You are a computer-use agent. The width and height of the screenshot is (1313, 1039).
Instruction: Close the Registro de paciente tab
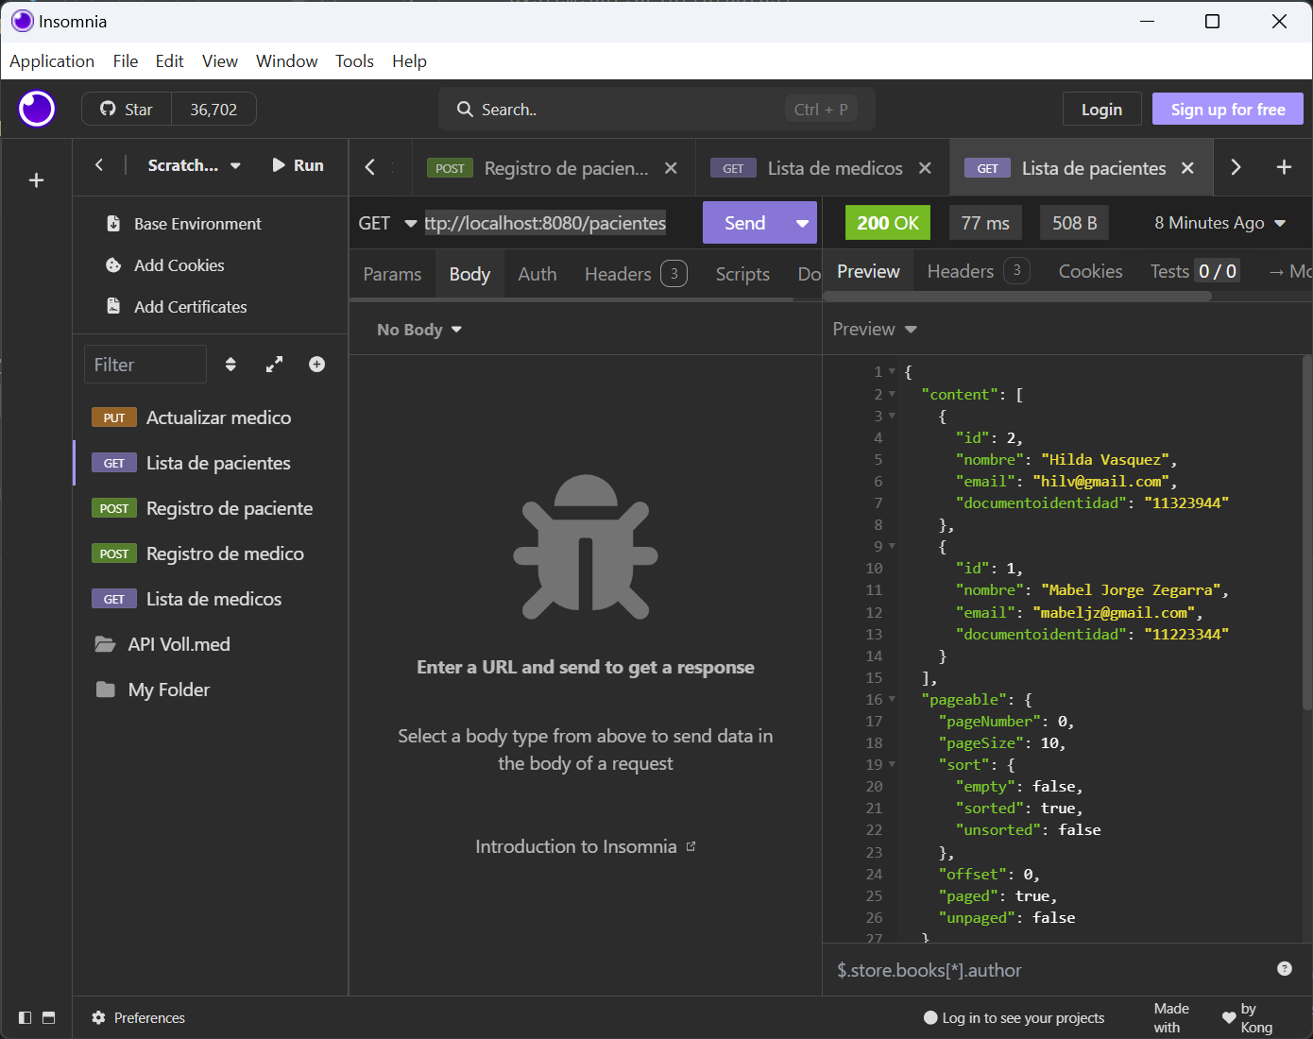pos(671,168)
